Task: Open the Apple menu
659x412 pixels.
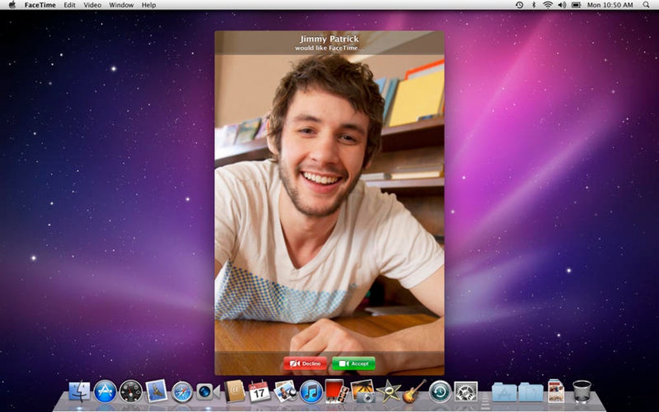Action: point(12,5)
